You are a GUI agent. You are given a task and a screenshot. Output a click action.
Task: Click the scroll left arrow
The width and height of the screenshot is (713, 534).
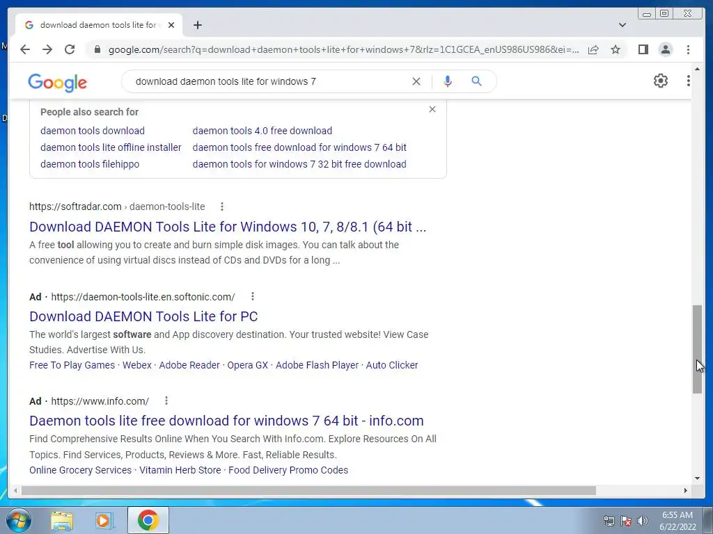point(15,490)
